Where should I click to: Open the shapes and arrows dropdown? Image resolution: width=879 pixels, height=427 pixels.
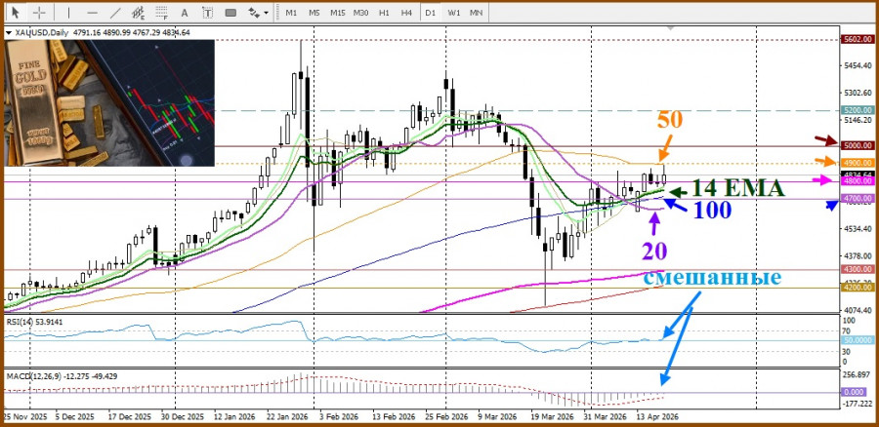tap(256, 13)
